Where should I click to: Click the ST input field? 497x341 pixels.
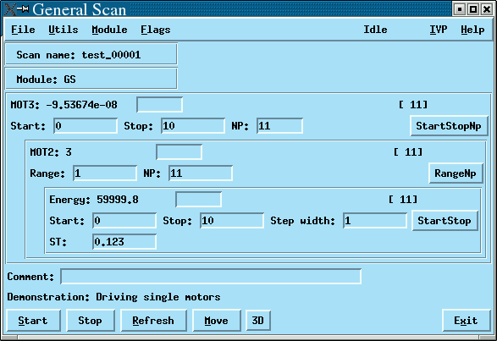tap(124, 242)
